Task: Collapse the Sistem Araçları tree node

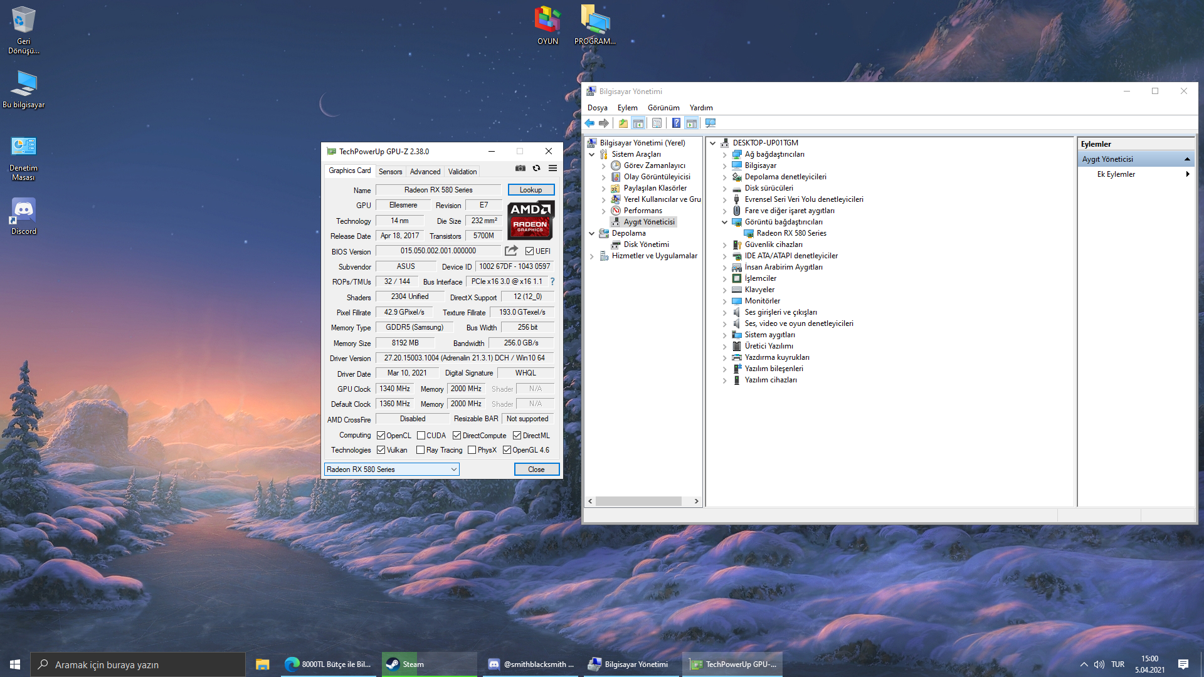Action: 591,154
